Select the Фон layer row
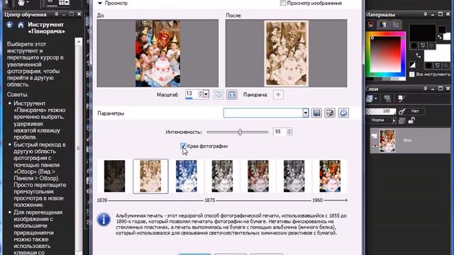This screenshot has width=454, height=255. coord(410,140)
